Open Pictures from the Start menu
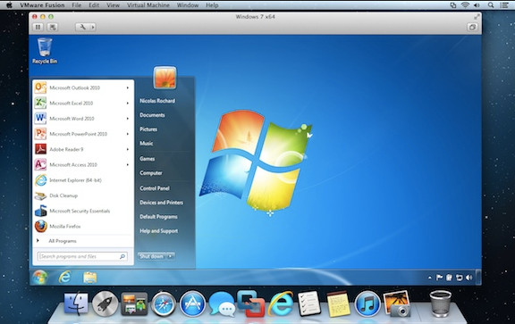 pos(148,129)
